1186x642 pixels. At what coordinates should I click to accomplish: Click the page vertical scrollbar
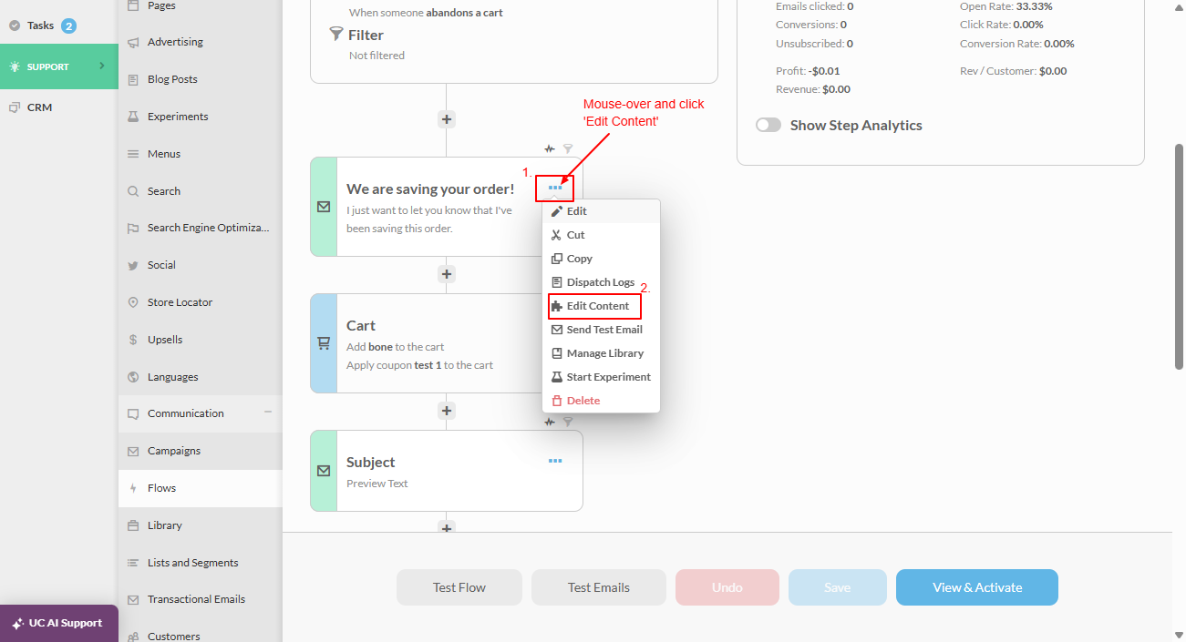coord(1179,255)
